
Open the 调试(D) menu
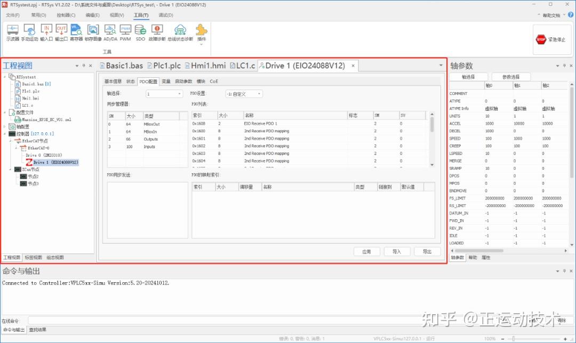[165, 15]
